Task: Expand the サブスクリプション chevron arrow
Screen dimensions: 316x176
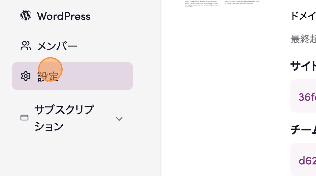Action: click(x=119, y=119)
